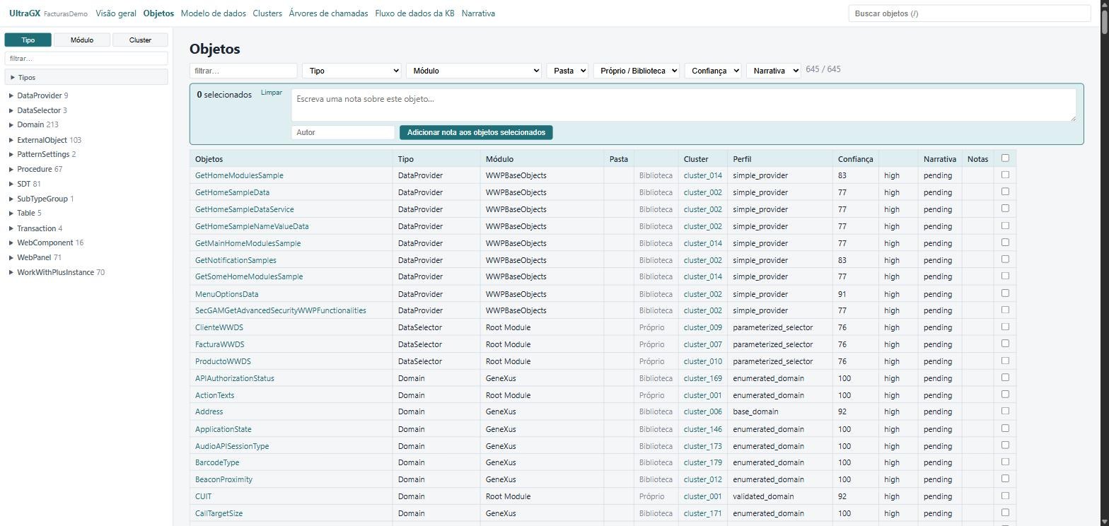Check the box for ActionTexts row

click(1005, 394)
